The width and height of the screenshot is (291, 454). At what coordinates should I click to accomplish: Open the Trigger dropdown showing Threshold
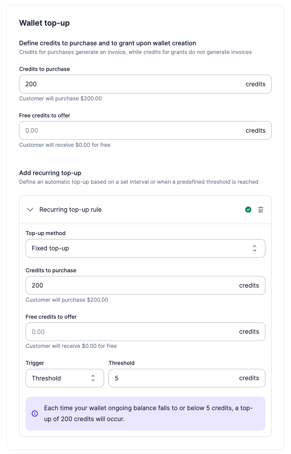(58, 378)
